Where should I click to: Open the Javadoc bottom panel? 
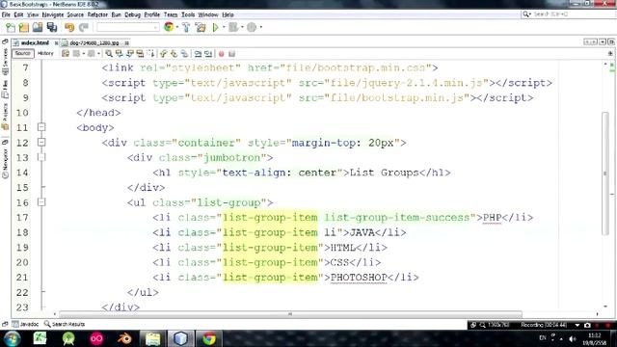(25, 324)
